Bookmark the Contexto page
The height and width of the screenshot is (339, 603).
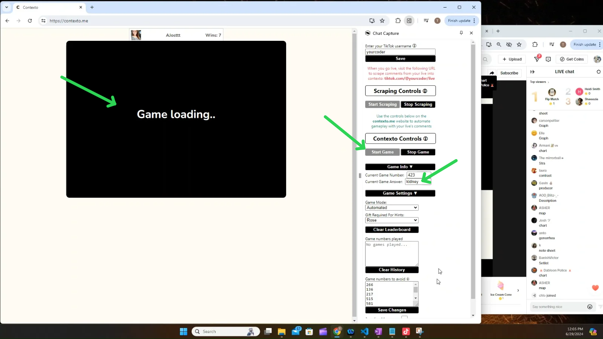click(x=382, y=21)
